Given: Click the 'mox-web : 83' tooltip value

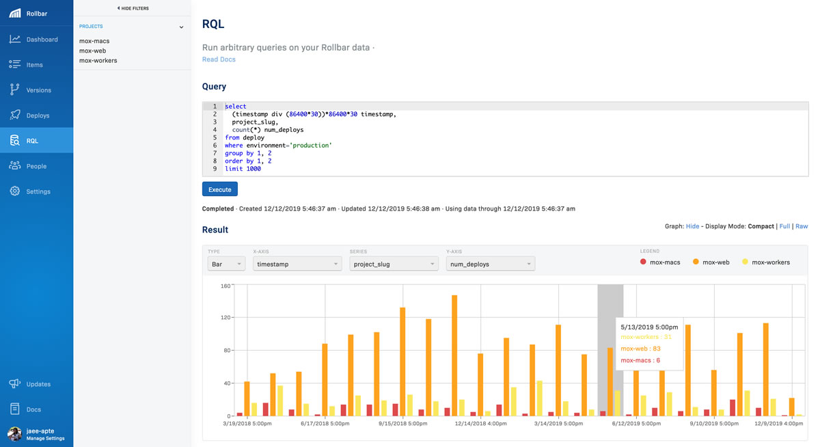Looking at the screenshot, I should 640,349.
